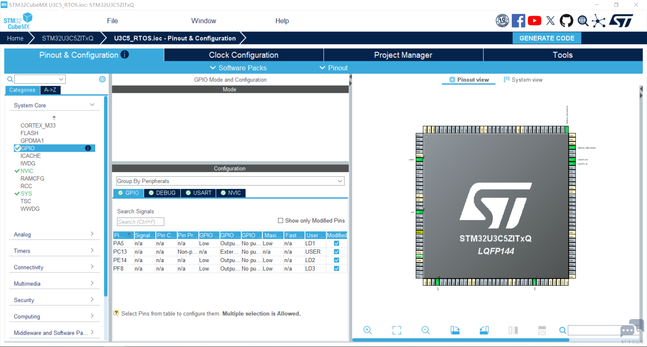Toggle the Modified checkbox for PF8
Screen dimensions: 647x347
click(336, 269)
